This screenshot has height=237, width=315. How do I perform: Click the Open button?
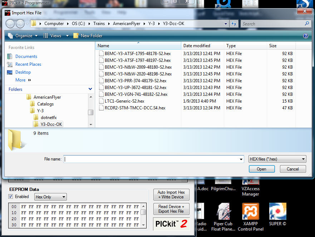tap(261, 169)
